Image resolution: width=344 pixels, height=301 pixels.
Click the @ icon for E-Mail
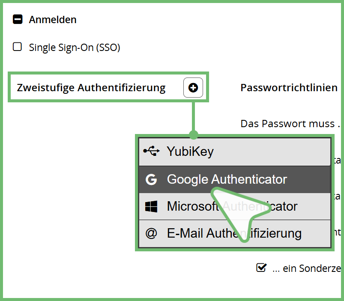[x=151, y=234]
